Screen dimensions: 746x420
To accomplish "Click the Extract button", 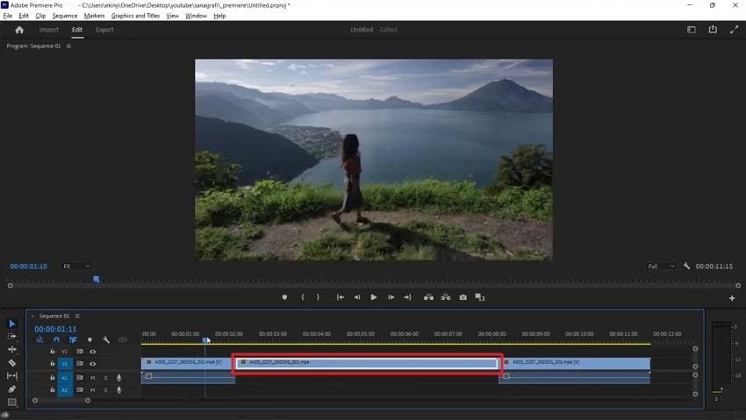I will tap(446, 297).
